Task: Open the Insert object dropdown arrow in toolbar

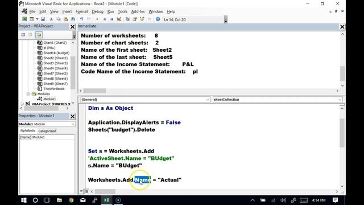Action: (37, 19)
